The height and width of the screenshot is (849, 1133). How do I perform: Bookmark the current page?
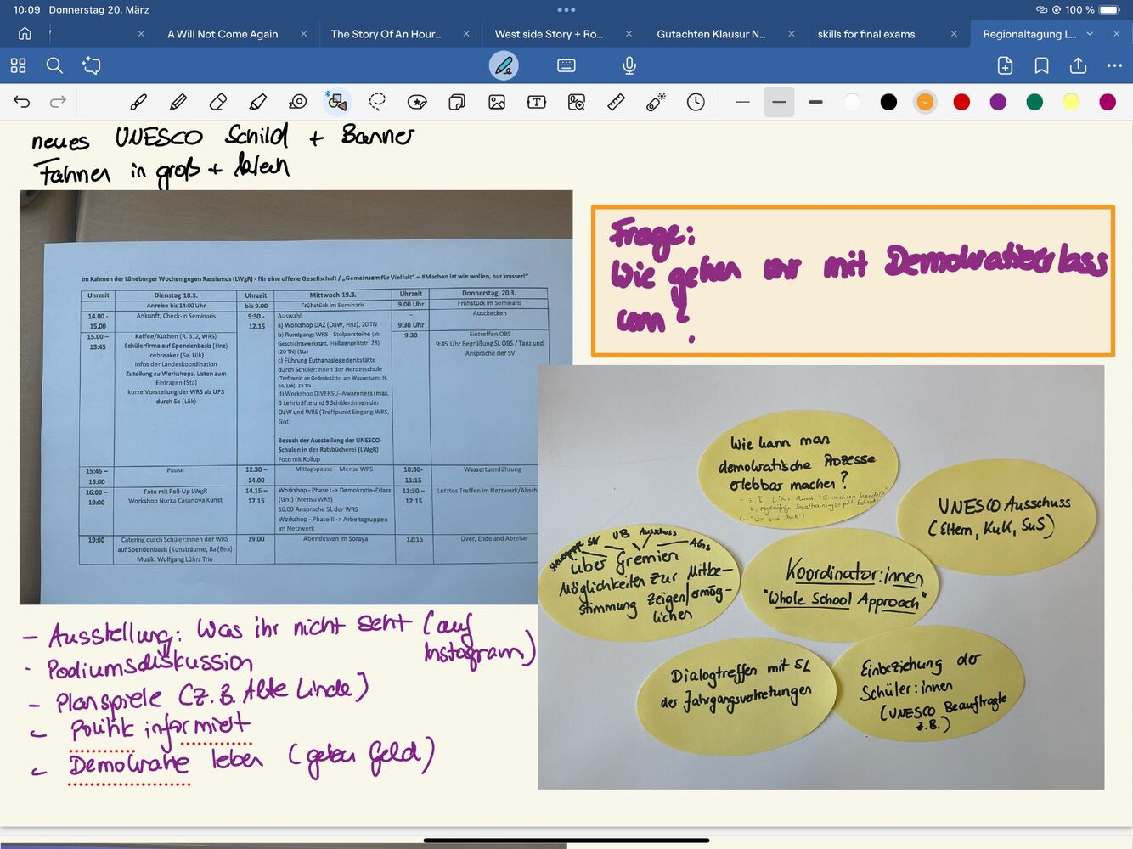point(1041,65)
